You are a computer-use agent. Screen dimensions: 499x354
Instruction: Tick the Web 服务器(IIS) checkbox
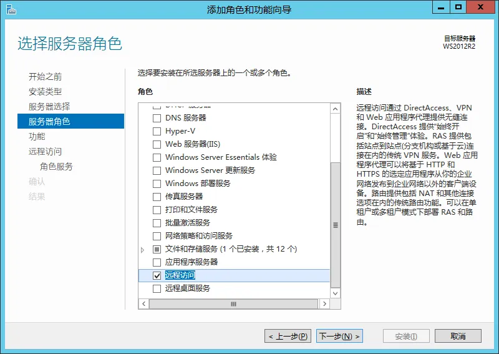pos(157,144)
